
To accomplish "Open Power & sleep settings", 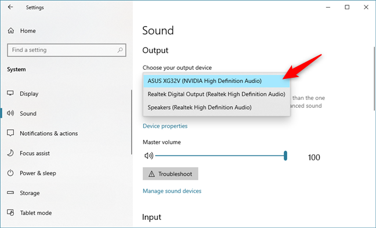I will pyautogui.click(x=38, y=173).
